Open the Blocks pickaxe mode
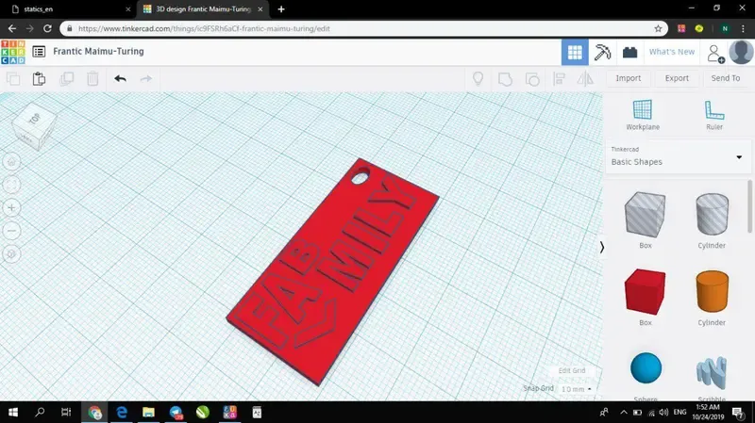Screen dimensions: 755x423 [x=602, y=52]
